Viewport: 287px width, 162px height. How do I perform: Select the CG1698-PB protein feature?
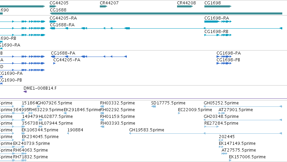pos(224,63)
